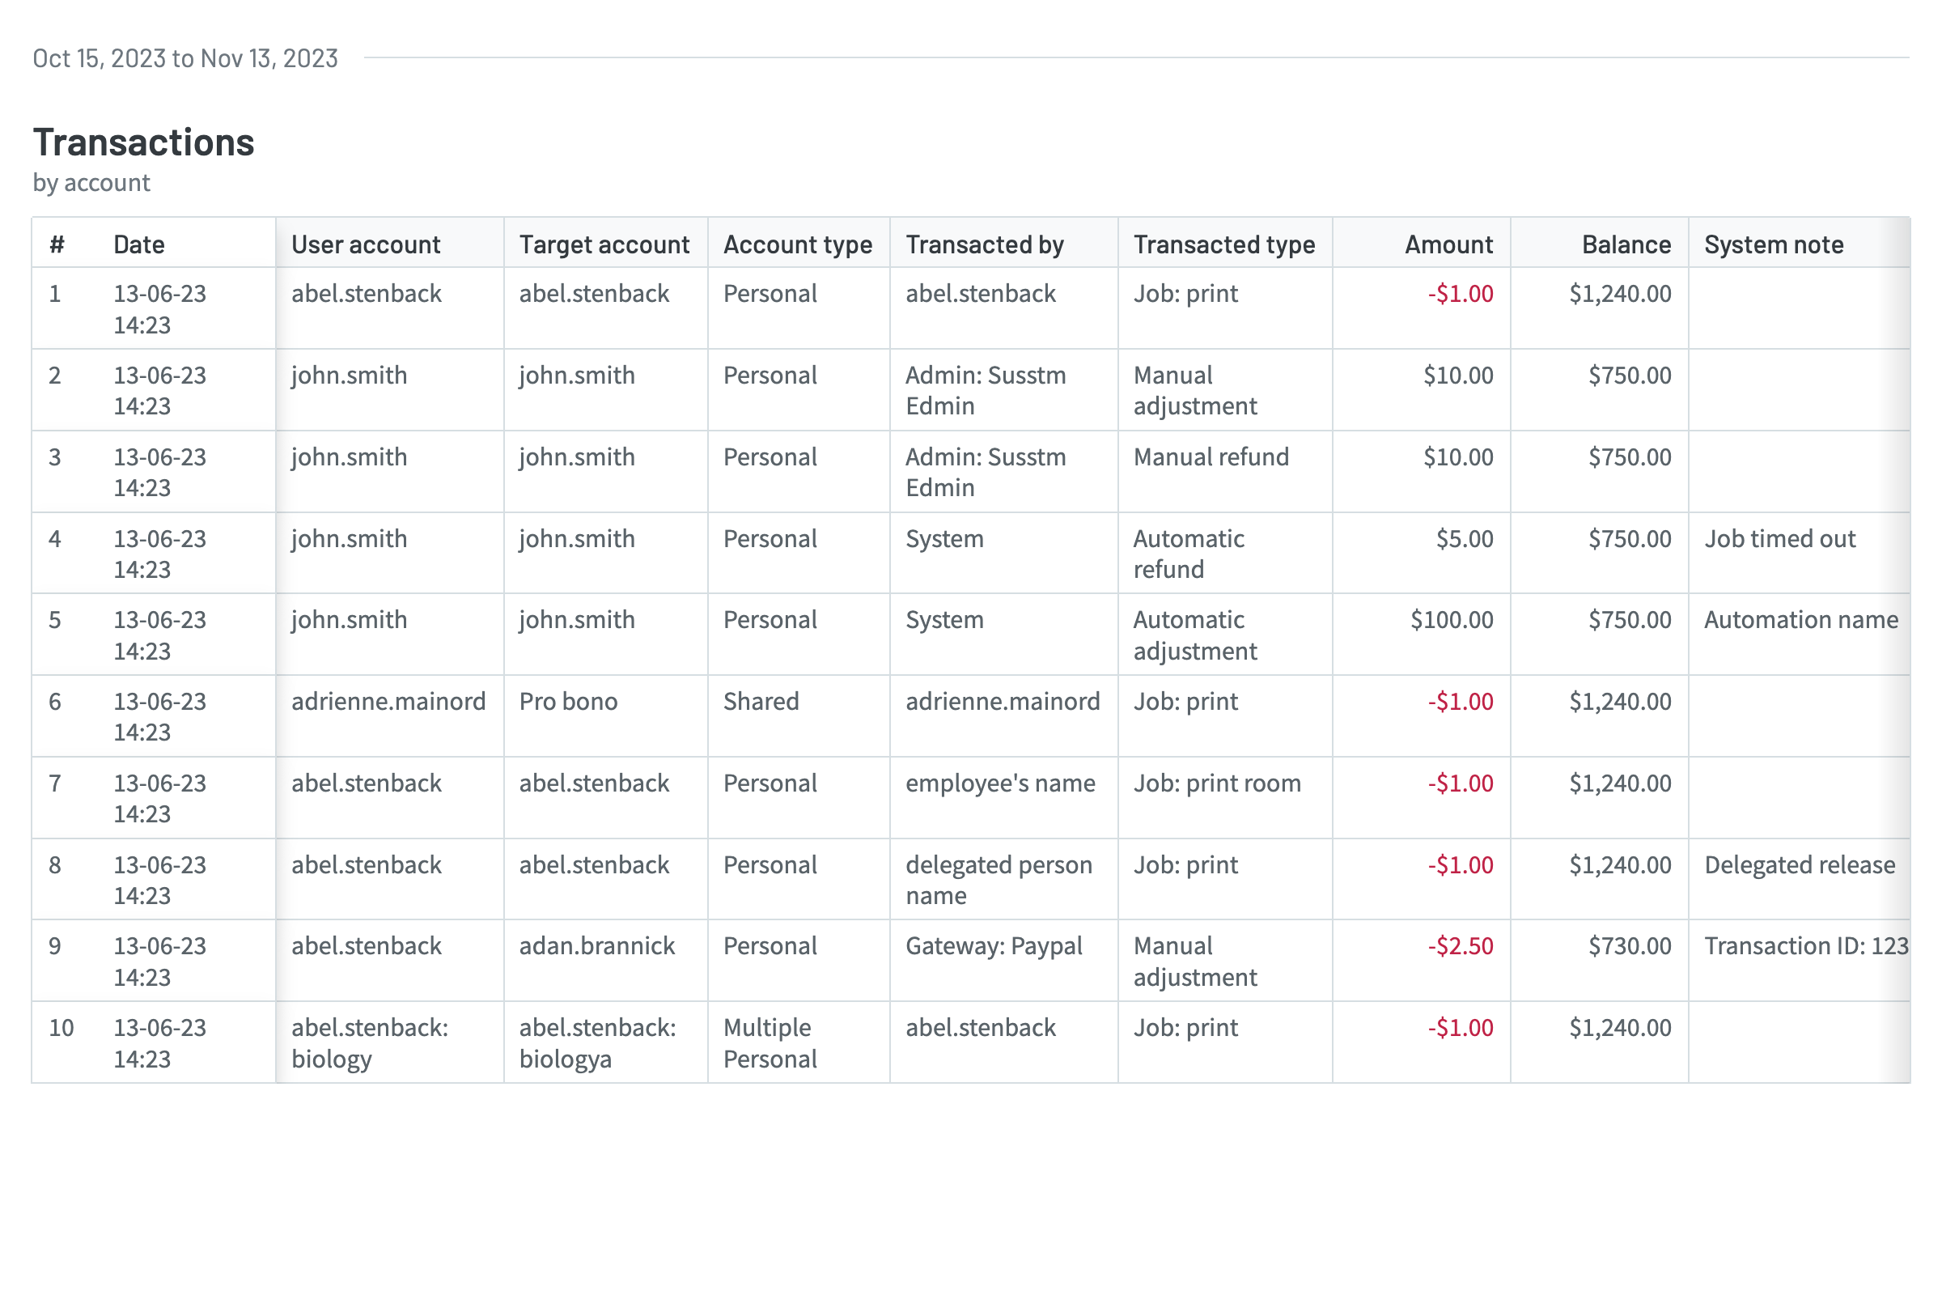
Task: Click the -$2.50 amount in row 9
Action: (1460, 945)
